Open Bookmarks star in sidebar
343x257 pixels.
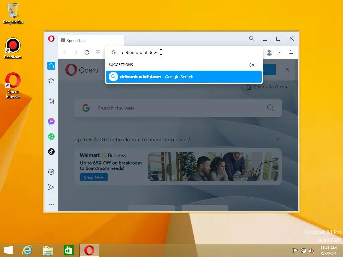click(51, 81)
